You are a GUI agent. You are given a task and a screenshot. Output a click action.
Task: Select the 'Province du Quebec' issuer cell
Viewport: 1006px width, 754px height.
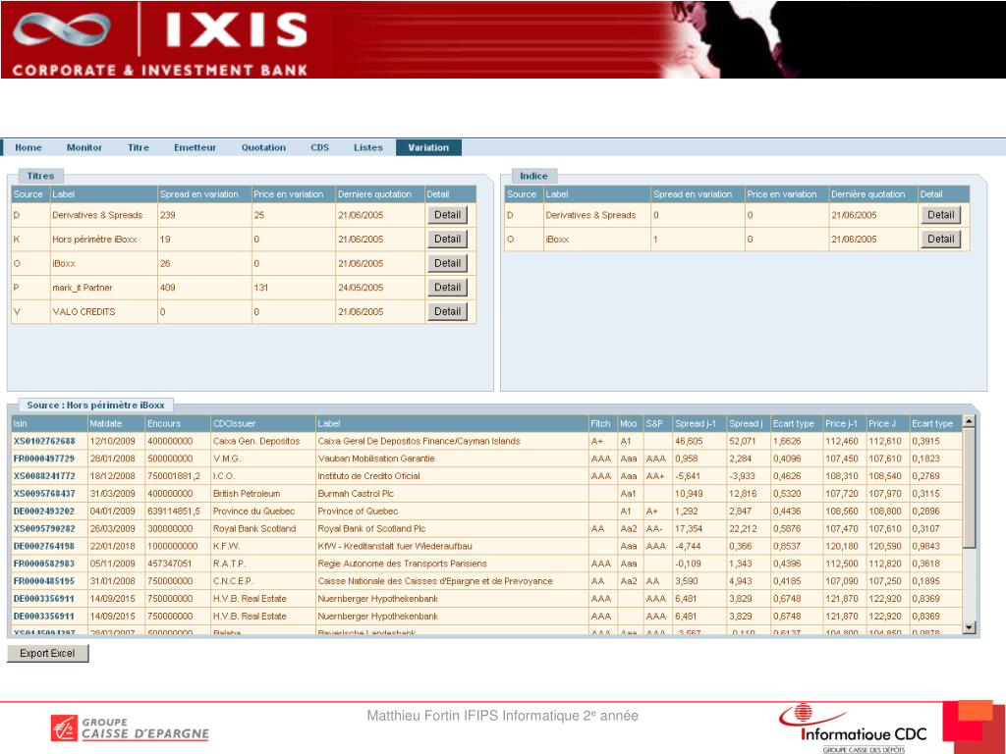tap(263, 511)
